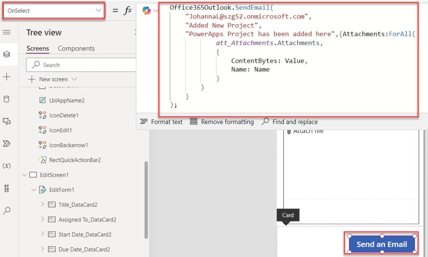Open the hamburger menu in left rail
This screenshot has width=428, height=257.
7,33
